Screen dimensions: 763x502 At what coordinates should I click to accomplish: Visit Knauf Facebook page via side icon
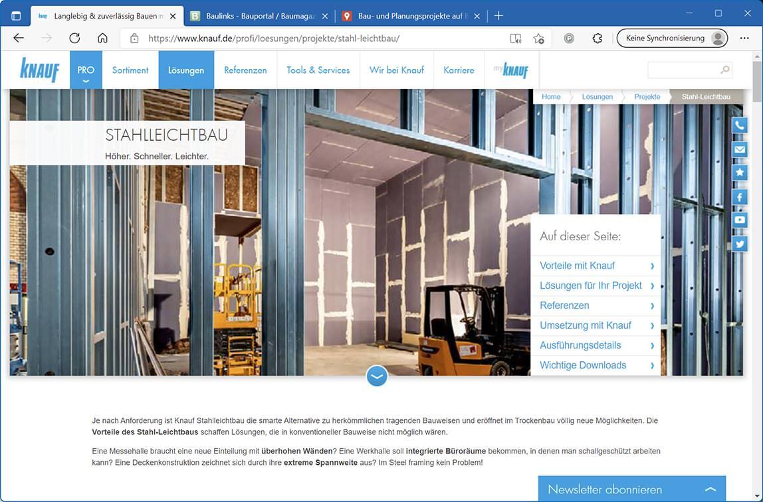pyautogui.click(x=740, y=197)
